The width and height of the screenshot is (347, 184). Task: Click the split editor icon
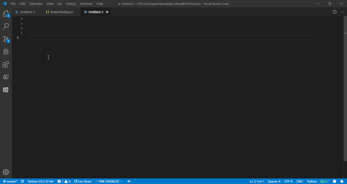335,12
